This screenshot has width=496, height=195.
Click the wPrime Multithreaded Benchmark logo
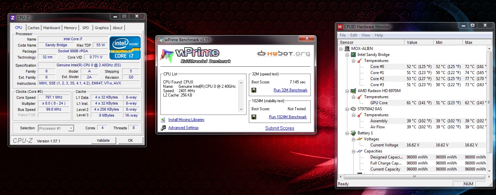pos(196,55)
